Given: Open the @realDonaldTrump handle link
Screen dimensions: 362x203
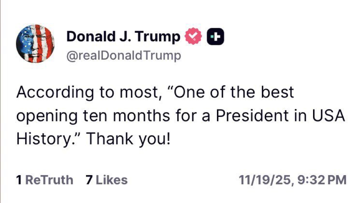Looking at the screenshot, I should pos(123,55).
